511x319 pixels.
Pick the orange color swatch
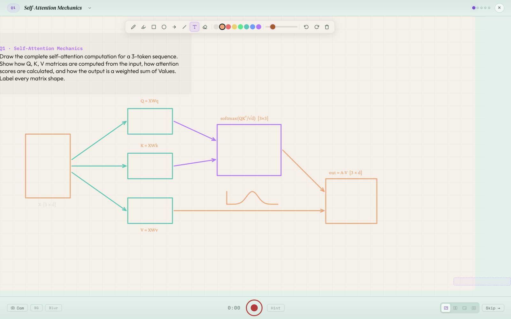(x=222, y=27)
